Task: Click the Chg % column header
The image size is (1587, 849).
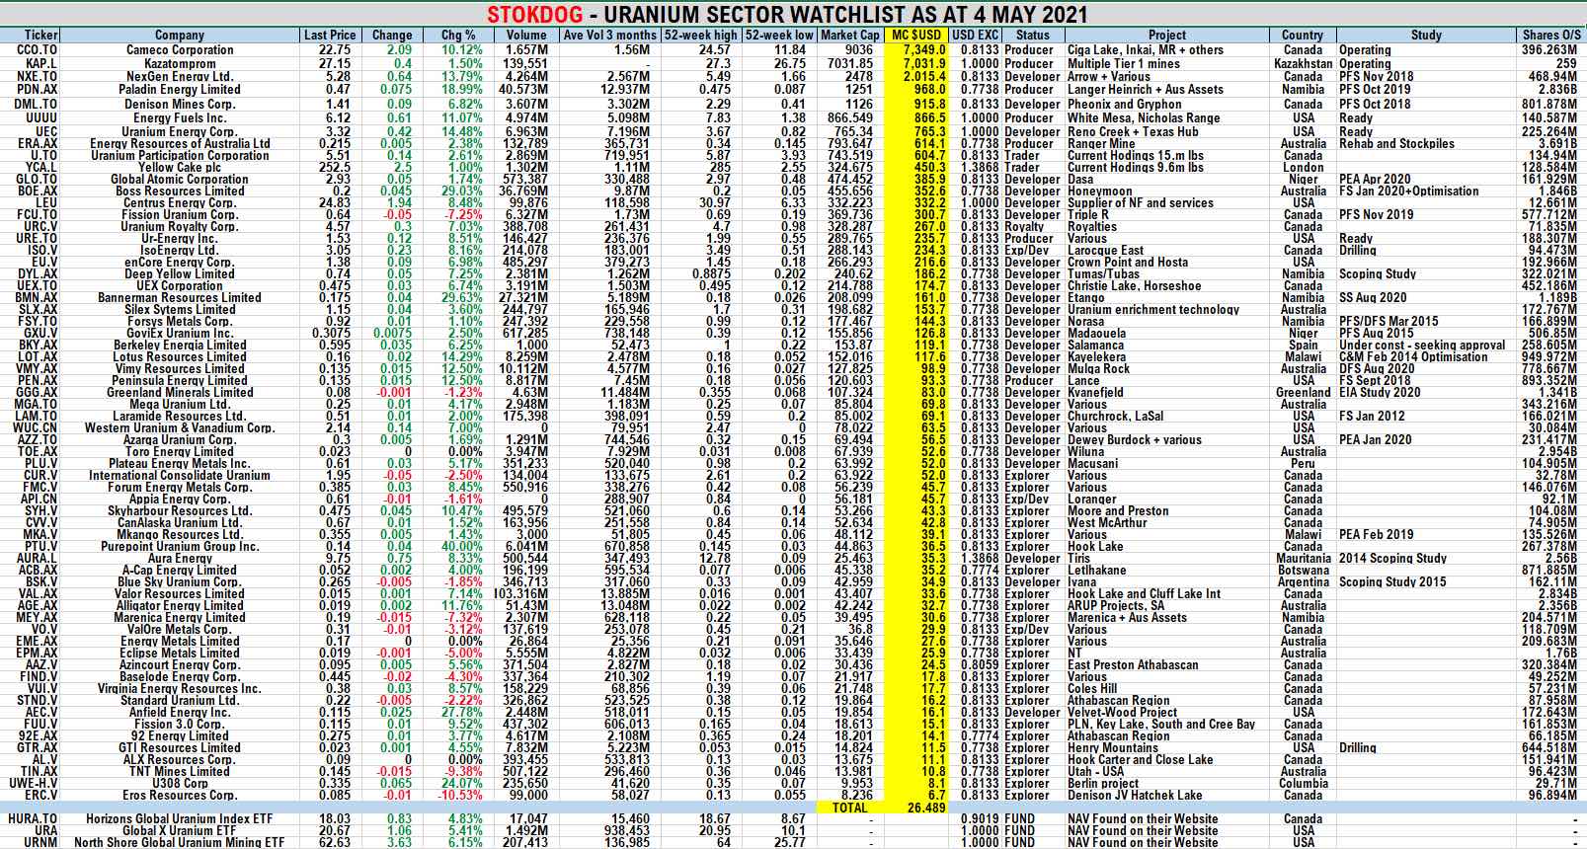Action: click(x=458, y=35)
